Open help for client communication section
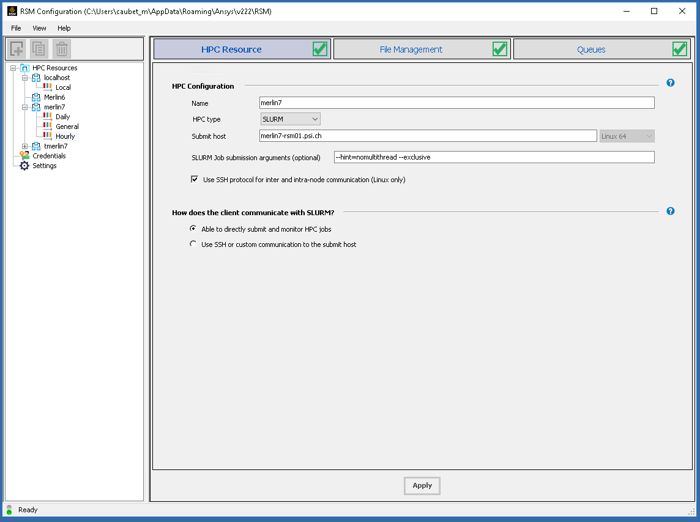The image size is (700, 522). [x=670, y=211]
